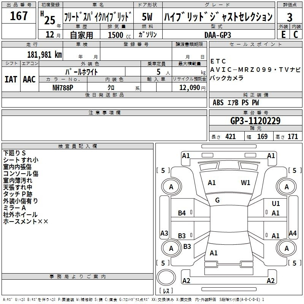Click the 注意事項欄 section header

click(104, 112)
